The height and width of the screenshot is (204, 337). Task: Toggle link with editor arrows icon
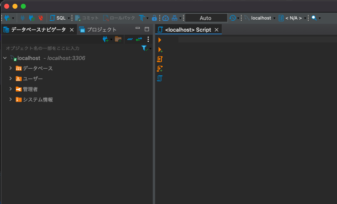click(139, 39)
